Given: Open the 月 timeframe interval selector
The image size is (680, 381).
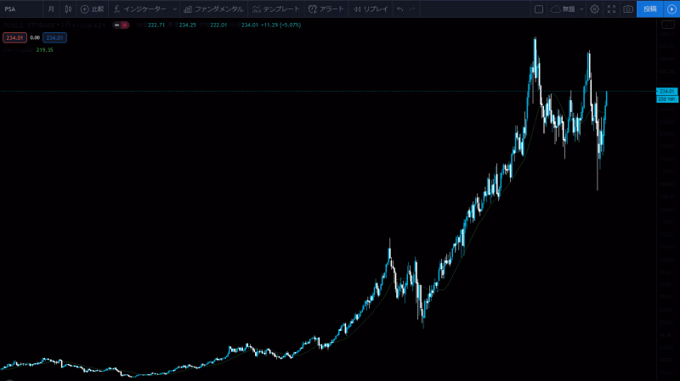Looking at the screenshot, I should [51, 8].
